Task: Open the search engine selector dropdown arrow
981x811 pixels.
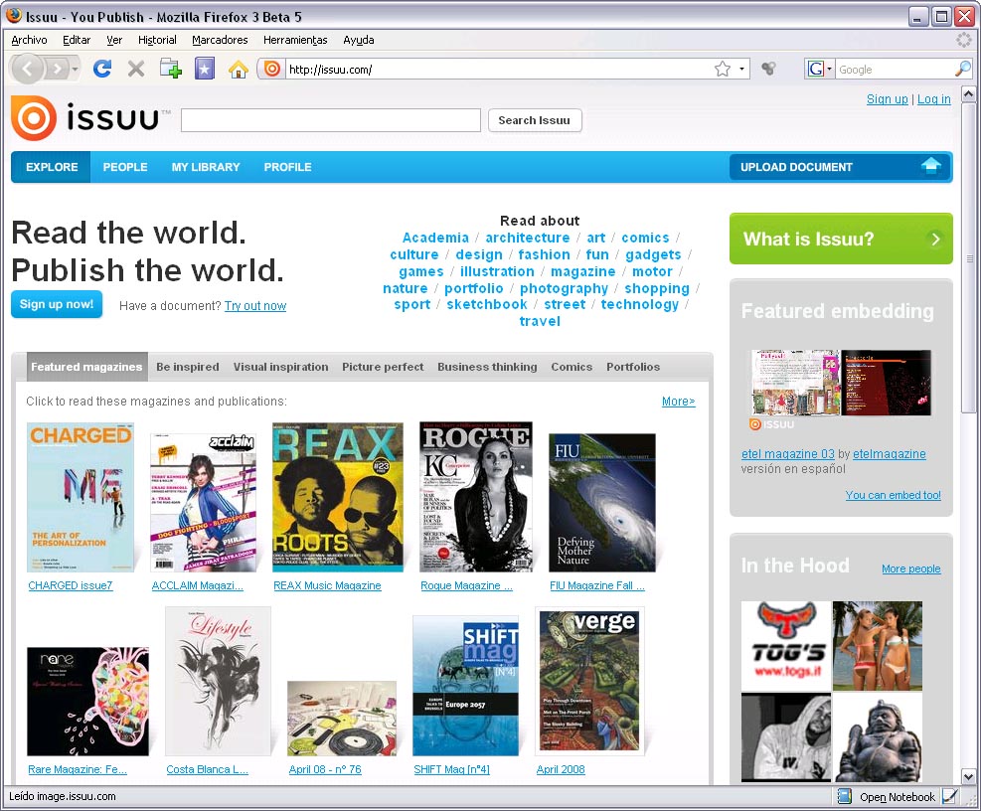Action: 830,69
